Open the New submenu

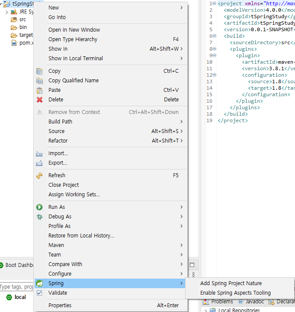point(111,7)
